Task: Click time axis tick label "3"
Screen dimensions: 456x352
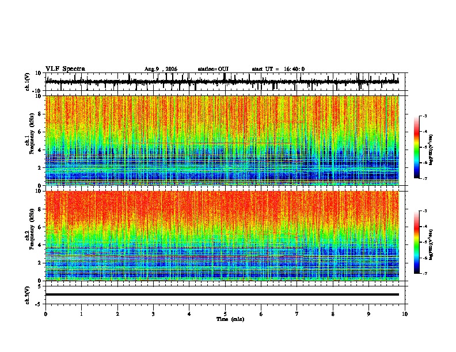Action: pyautogui.click(x=153, y=314)
